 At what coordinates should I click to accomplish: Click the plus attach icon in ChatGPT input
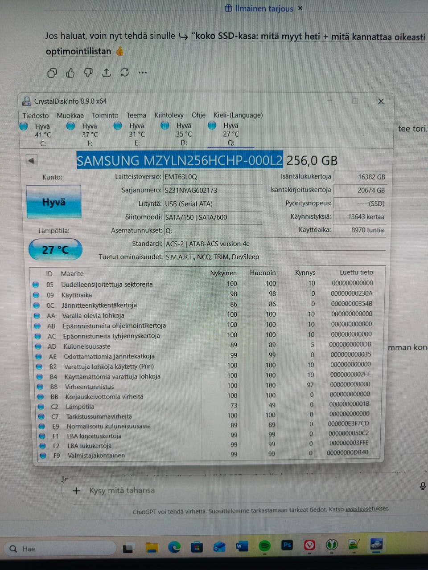(76, 490)
